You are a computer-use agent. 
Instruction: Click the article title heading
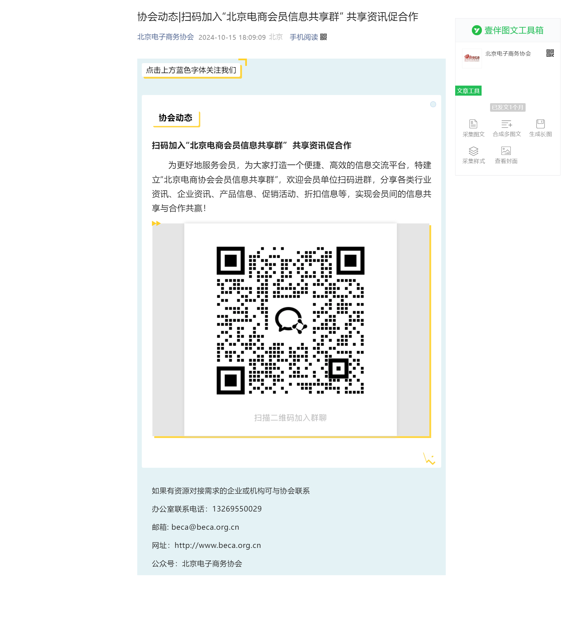pyautogui.click(x=278, y=17)
